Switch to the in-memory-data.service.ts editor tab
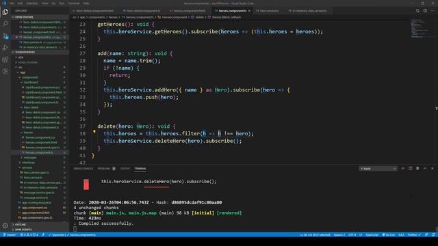Viewport: 438px width, 246px height. 309,11
